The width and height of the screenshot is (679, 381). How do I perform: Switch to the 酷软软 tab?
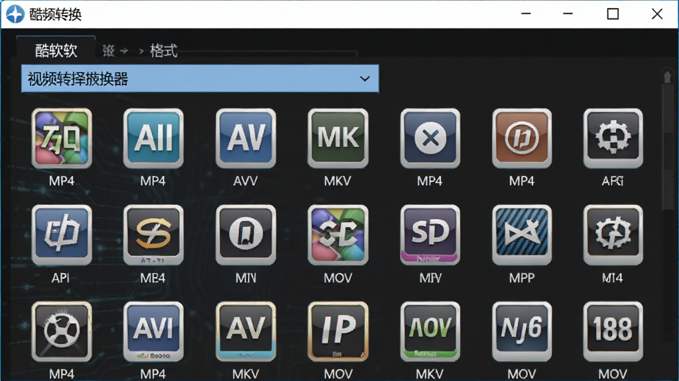(56, 50)
